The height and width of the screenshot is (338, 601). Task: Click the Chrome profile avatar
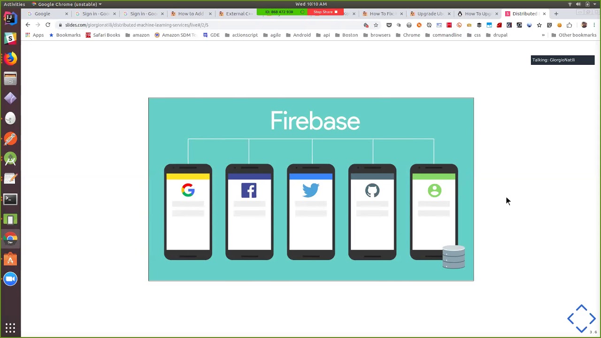[x=584, y=25]
